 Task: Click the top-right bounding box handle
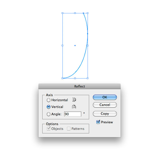[88, 13]
